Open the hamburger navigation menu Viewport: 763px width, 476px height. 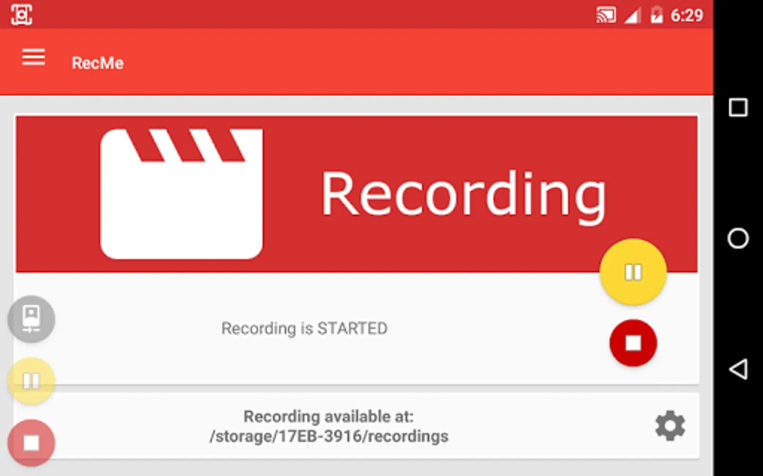33,57
